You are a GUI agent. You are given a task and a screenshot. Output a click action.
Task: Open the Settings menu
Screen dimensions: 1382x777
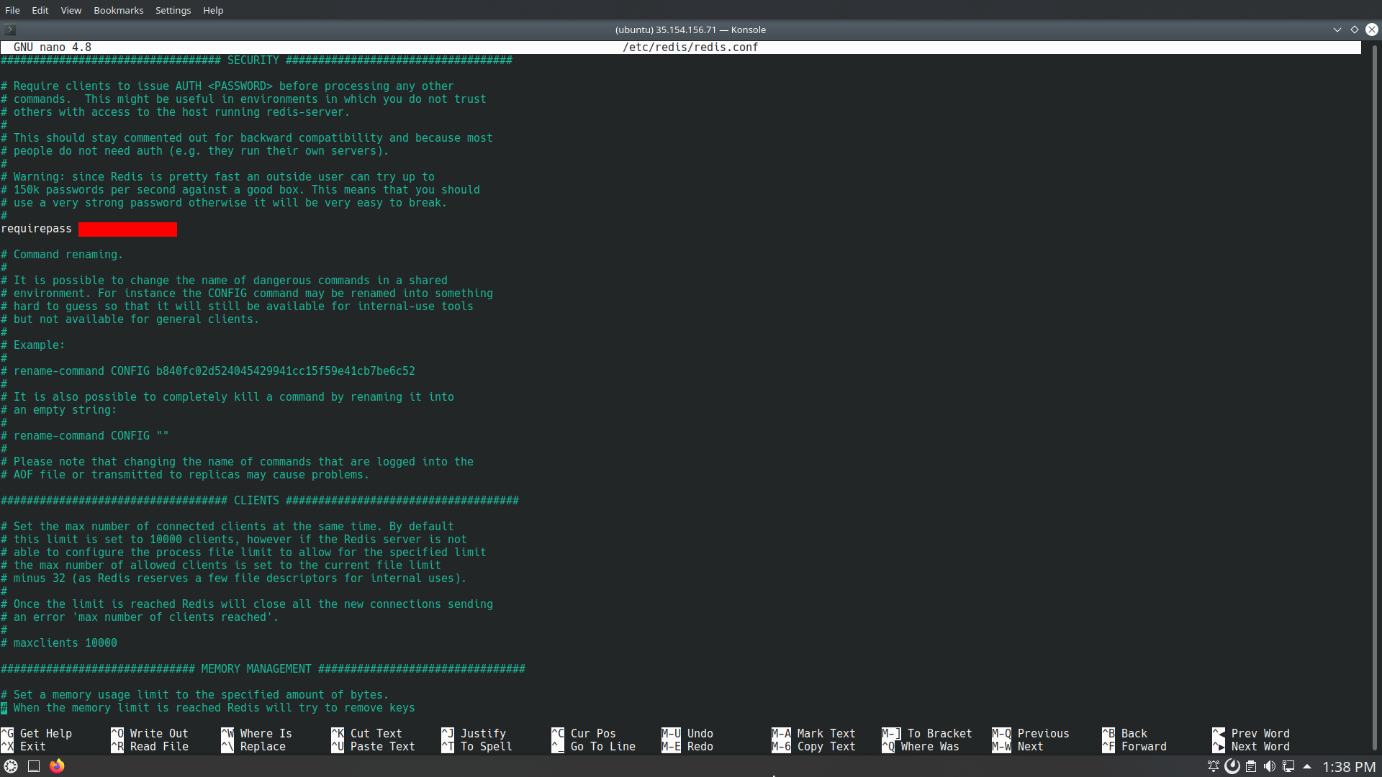[x=173, y=10]
